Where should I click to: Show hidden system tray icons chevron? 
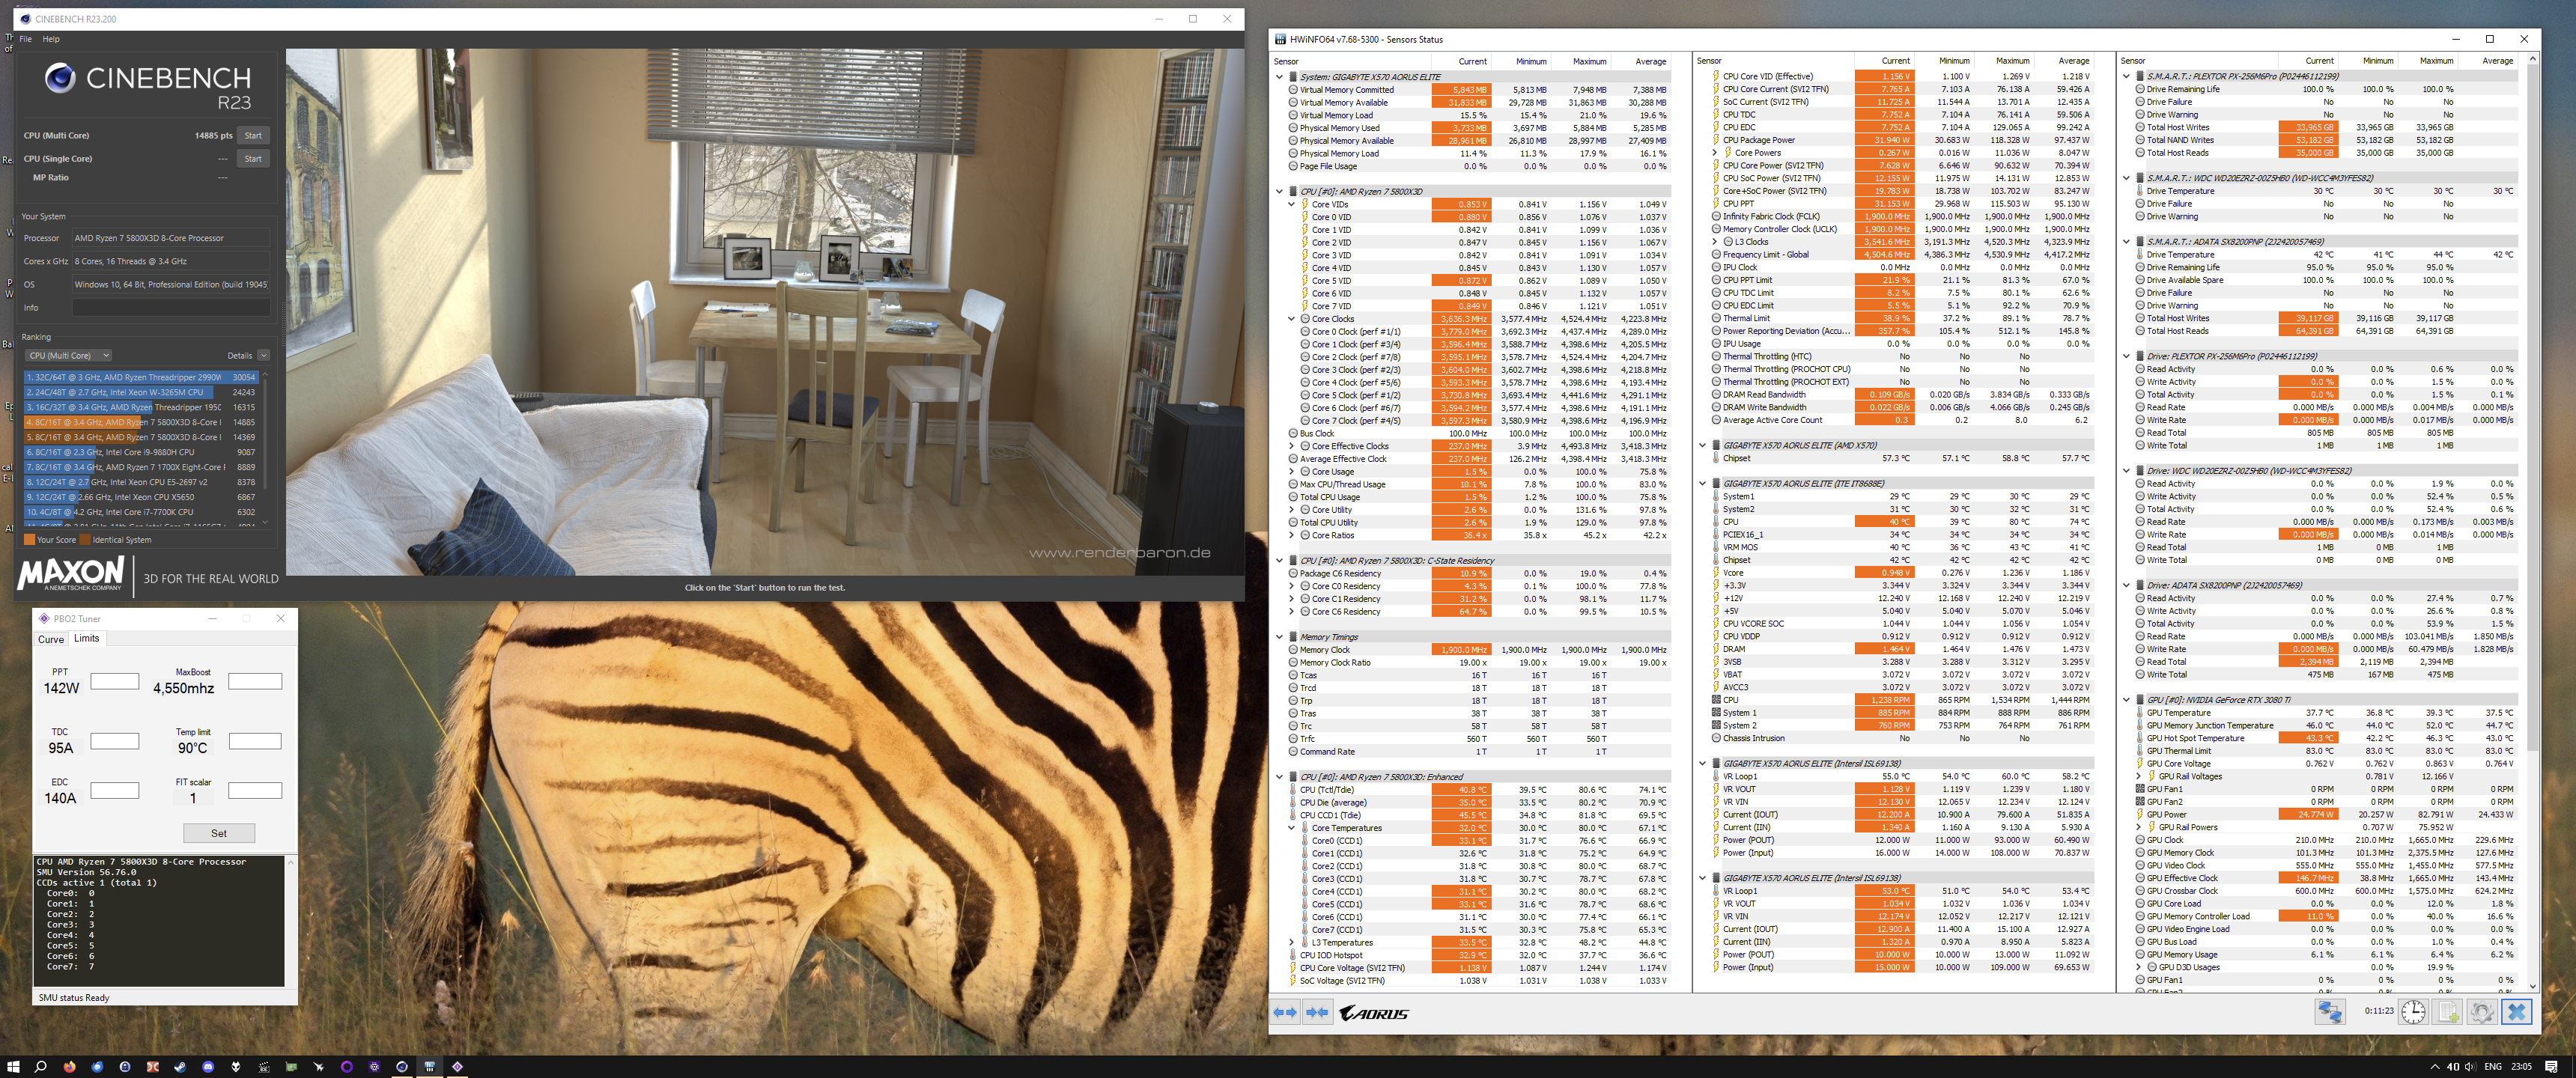2435,1066
